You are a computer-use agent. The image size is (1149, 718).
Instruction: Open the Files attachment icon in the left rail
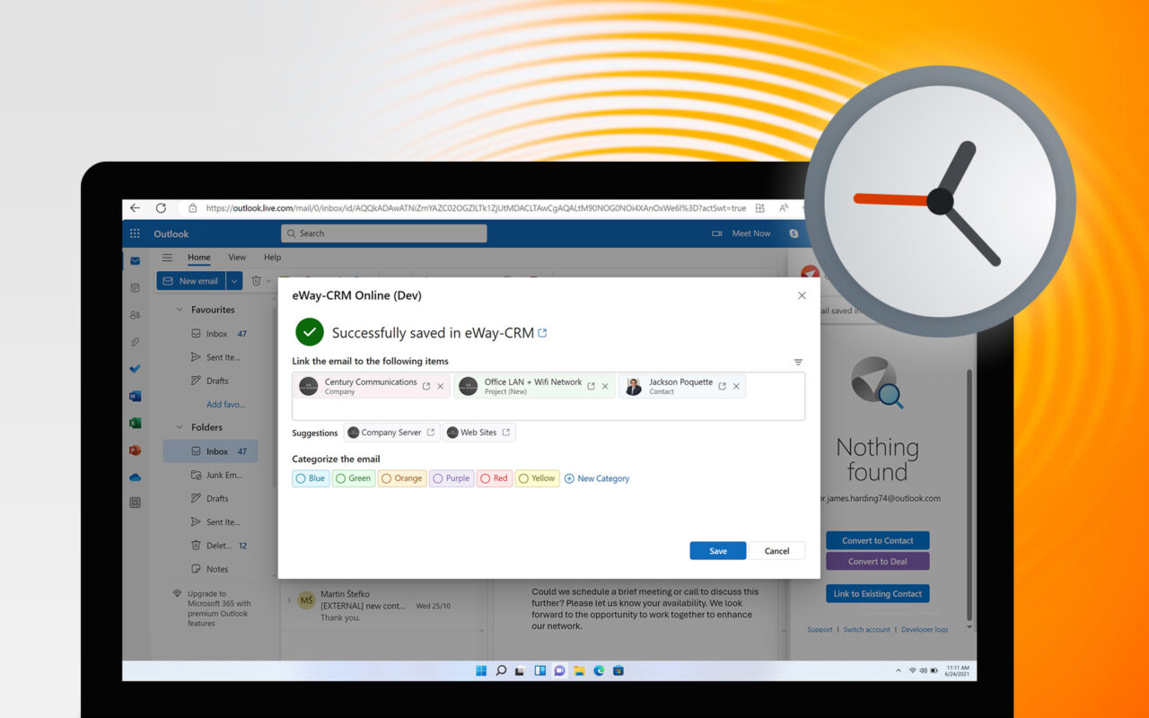[135, 342]
